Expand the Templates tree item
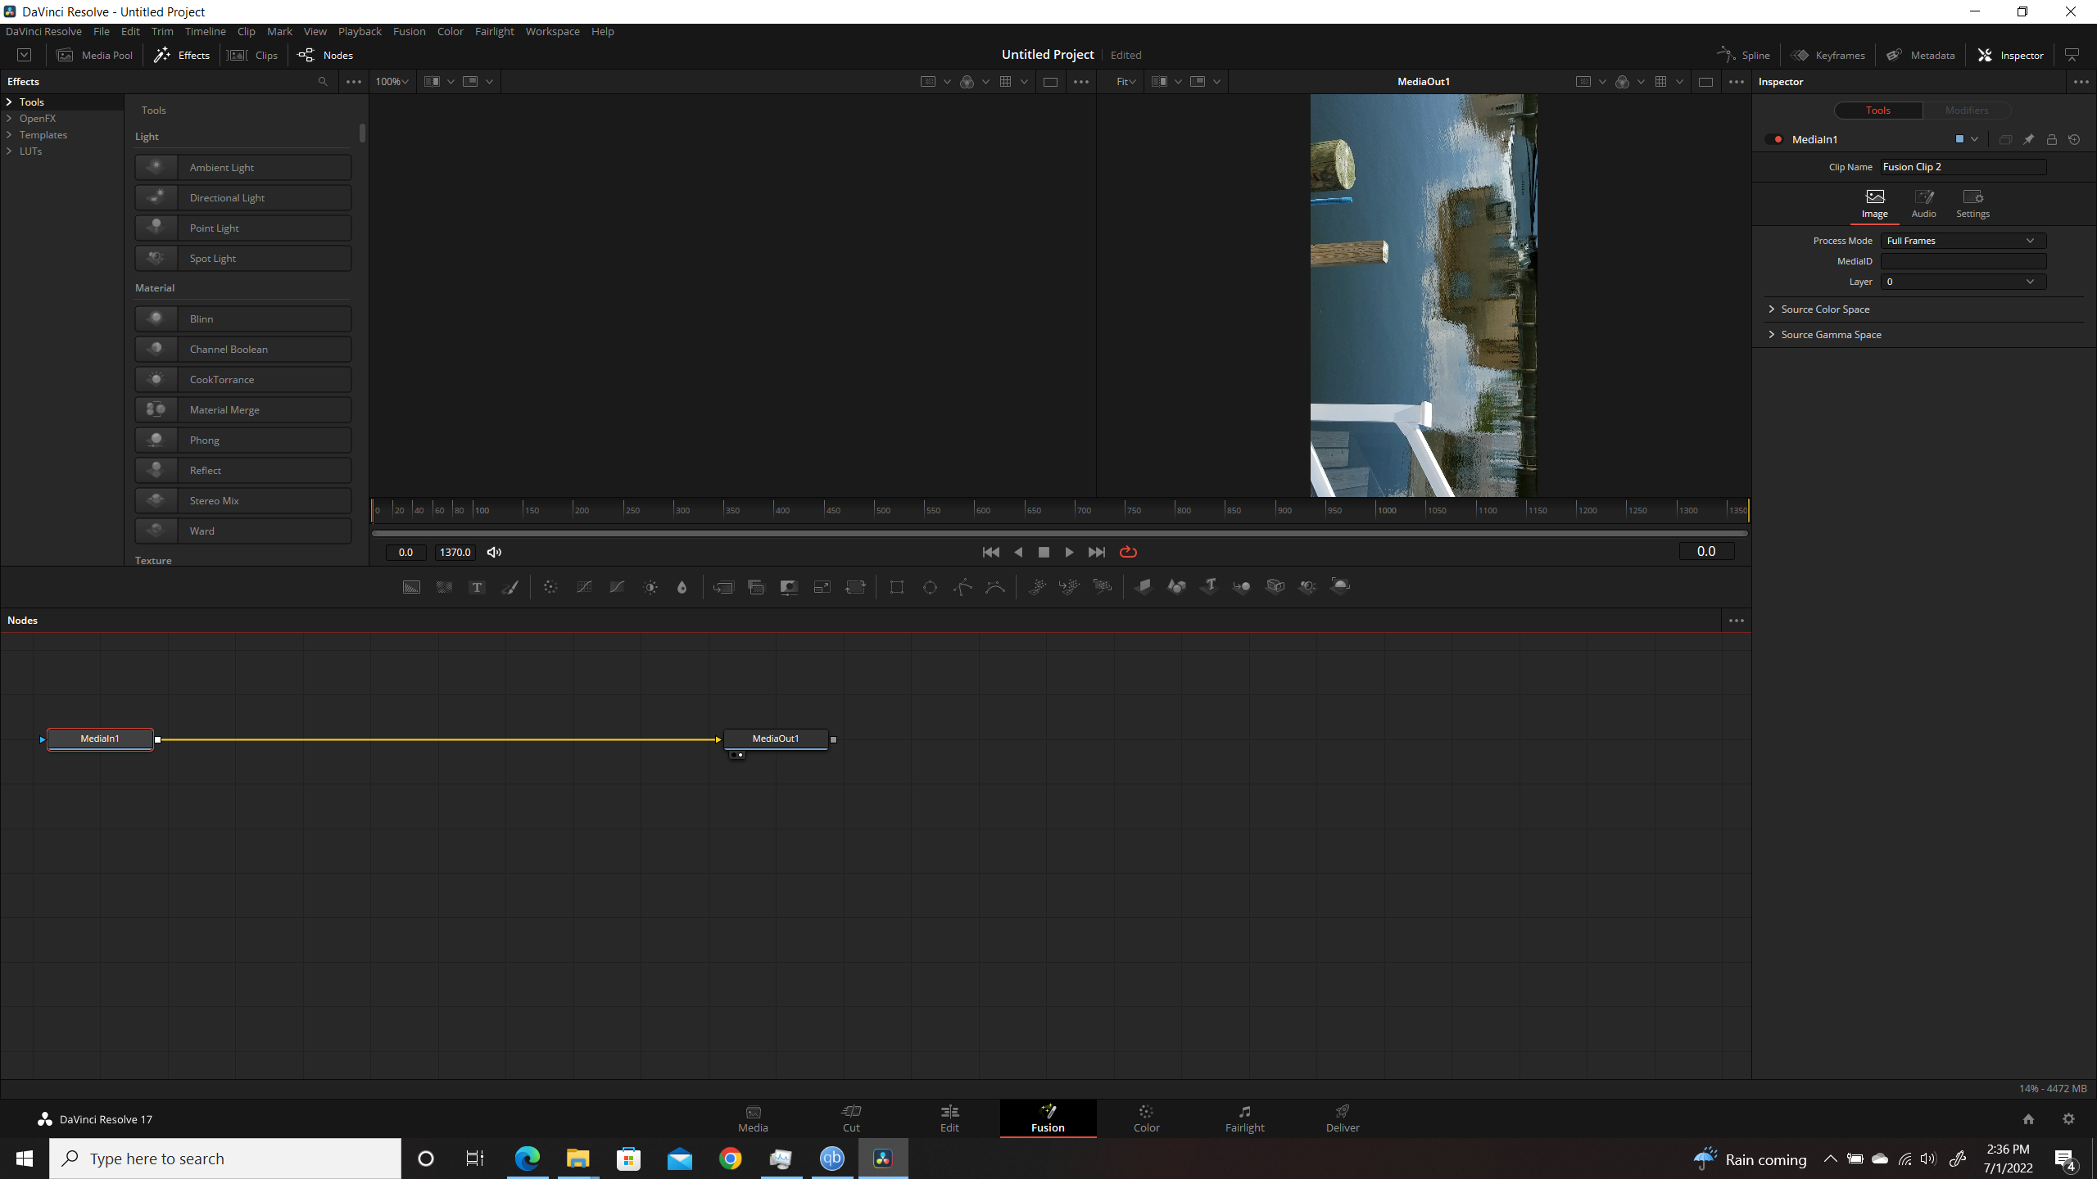 point(9,135)
